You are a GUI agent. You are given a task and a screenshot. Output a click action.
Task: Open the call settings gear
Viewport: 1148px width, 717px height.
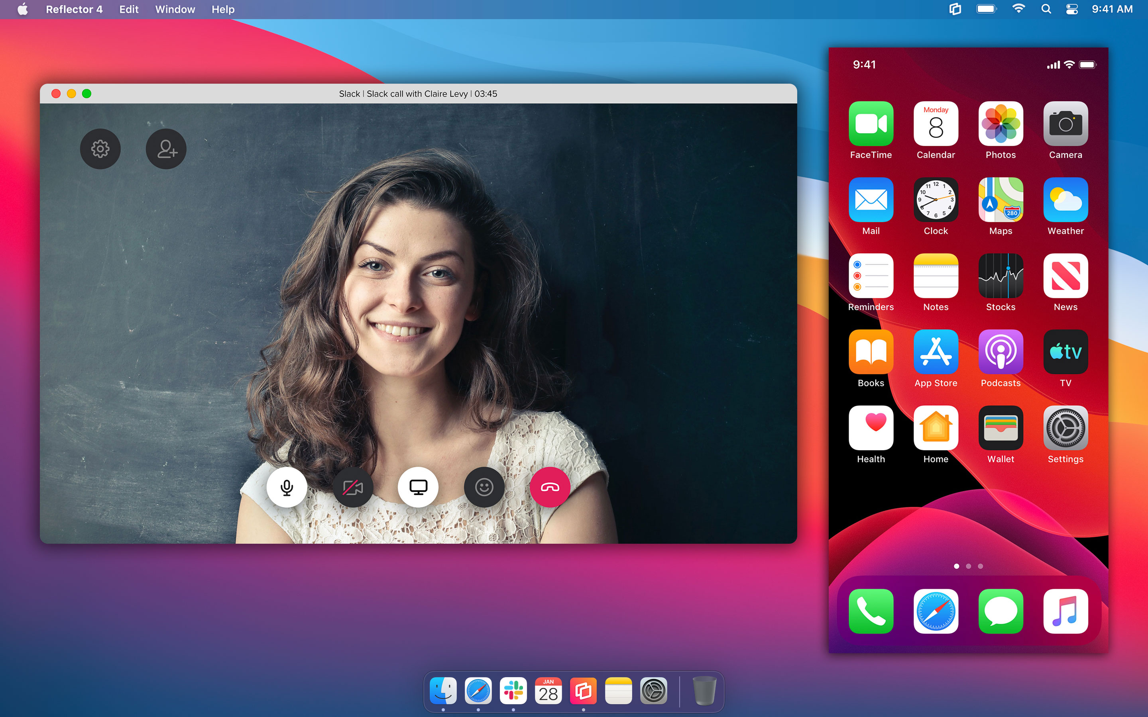(x=100, y=149)
